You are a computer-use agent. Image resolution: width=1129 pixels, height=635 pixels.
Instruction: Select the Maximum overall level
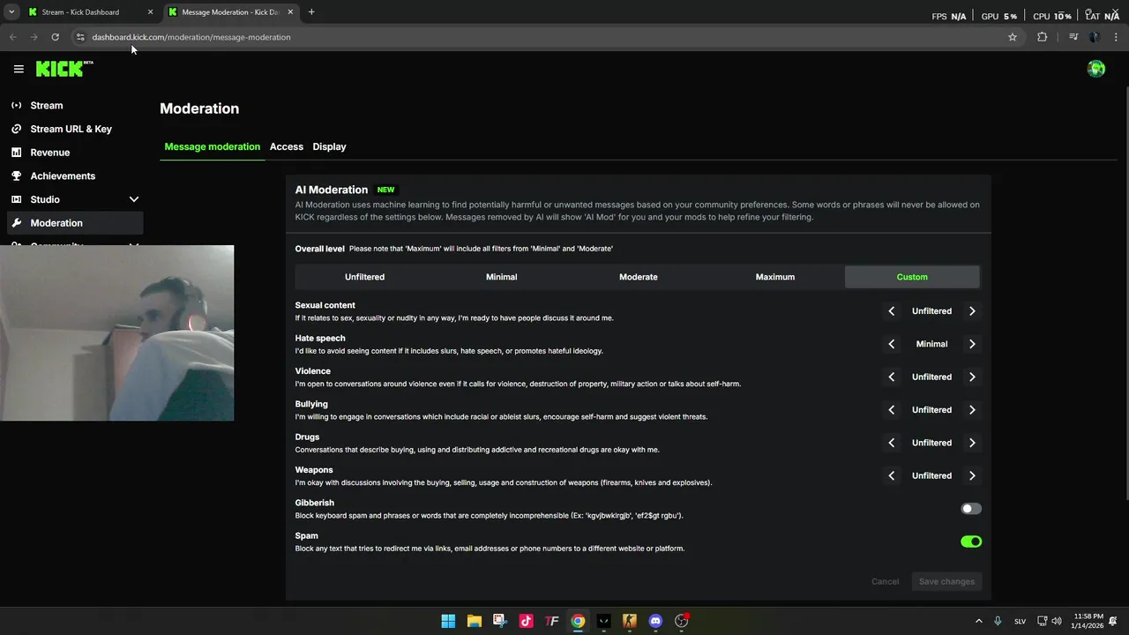775,277
